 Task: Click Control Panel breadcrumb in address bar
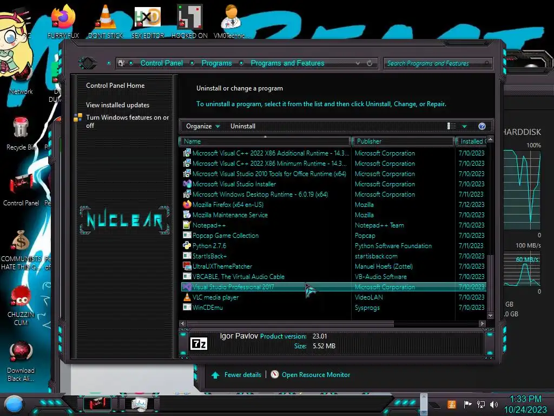(162, 63)
